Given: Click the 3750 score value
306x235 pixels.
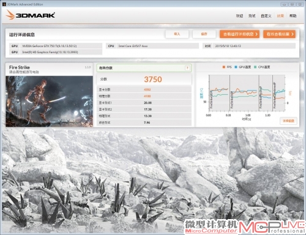Looking at the screenshot, I should pyautogui.click(x=153, y=80).
